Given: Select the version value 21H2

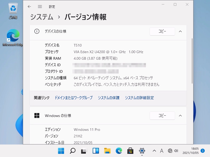Looking at the screenshot, I should (78, 136).
